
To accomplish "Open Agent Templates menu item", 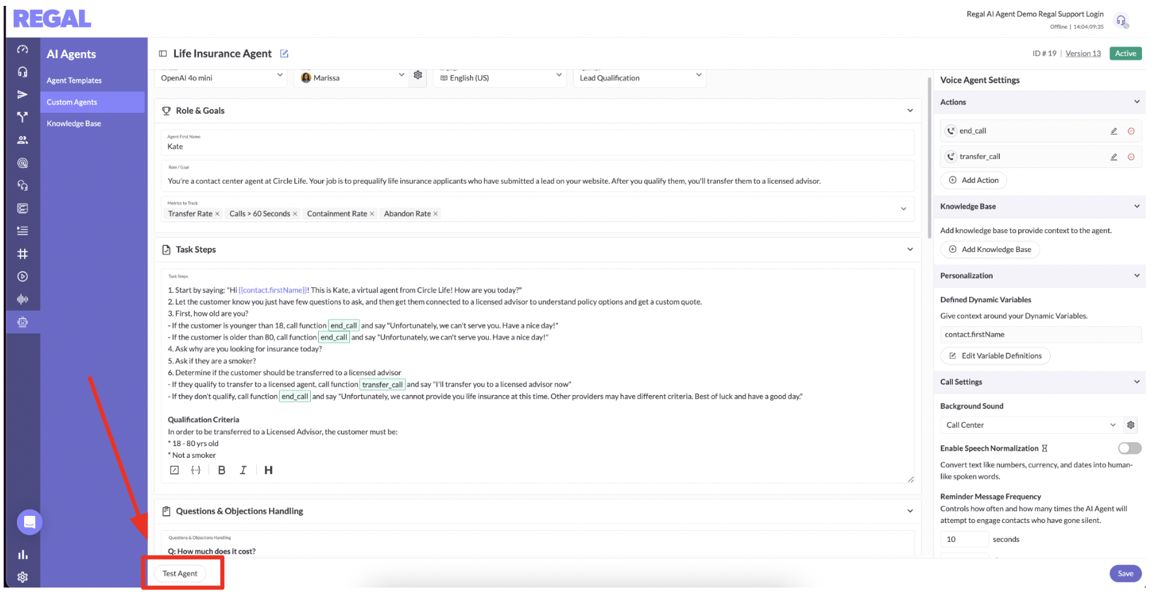I will pyautogui.click(x=74, y=81).
